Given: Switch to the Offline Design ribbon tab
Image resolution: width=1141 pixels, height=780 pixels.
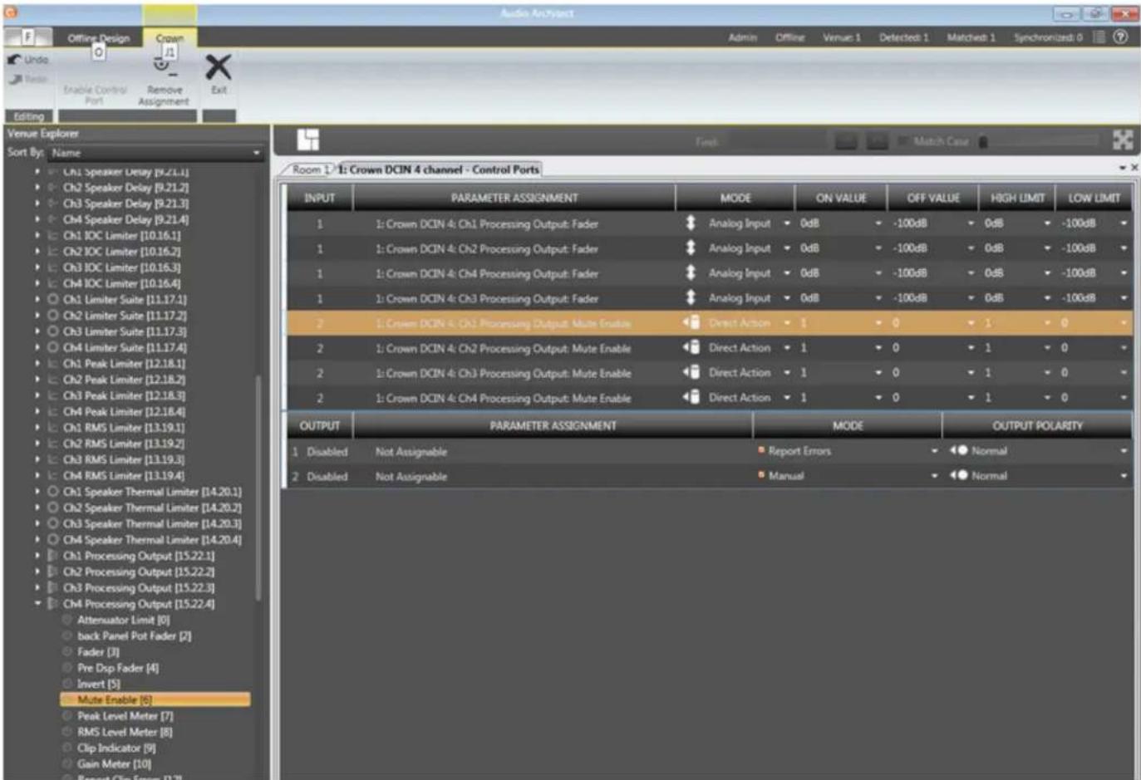Looking at the screenshot, I should (x=98, y=37).
